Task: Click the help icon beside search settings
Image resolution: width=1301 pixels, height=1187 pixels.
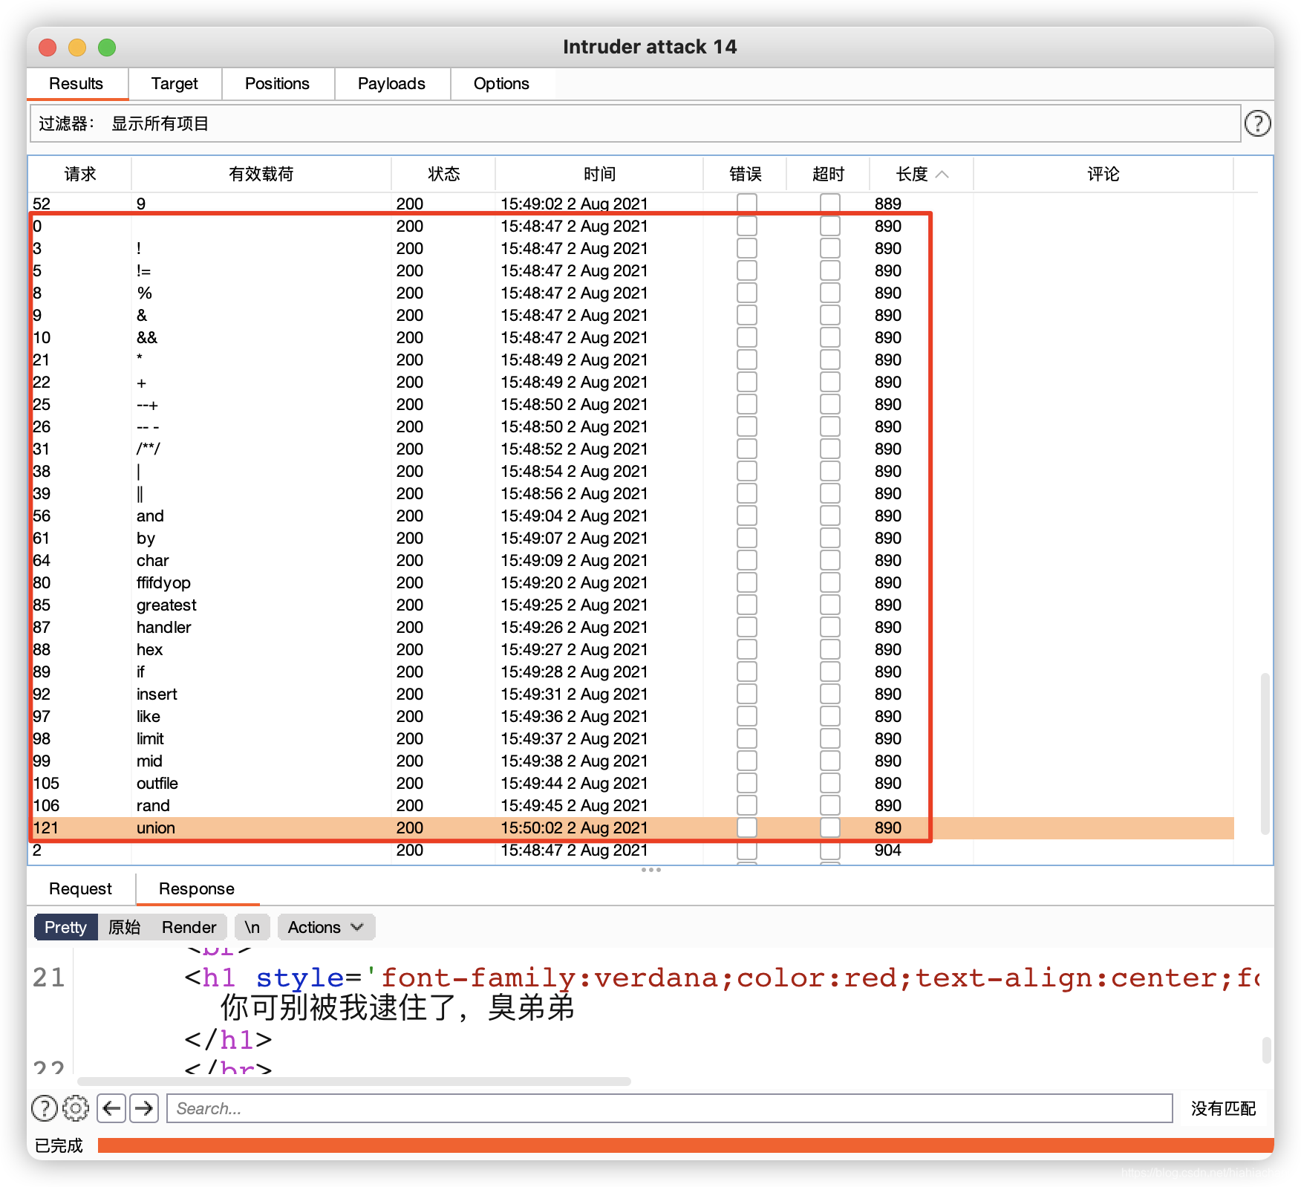Action: 45,1108
